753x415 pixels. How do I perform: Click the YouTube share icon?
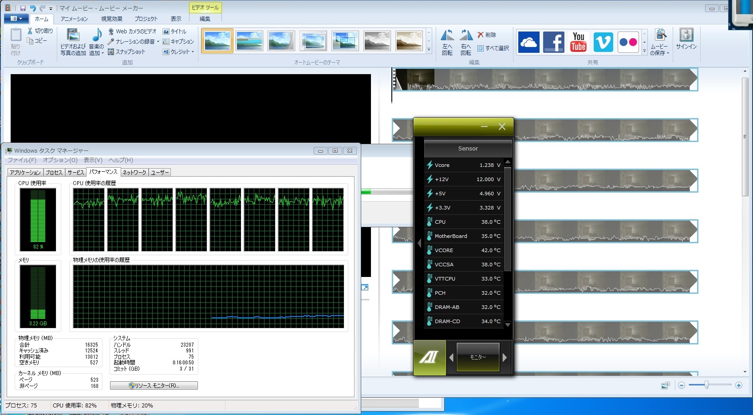coord(578,42)
